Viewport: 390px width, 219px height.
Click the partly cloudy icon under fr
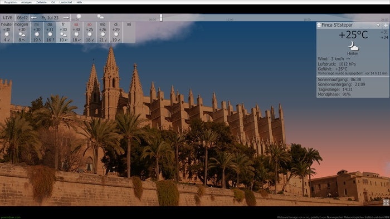pyautogui.click(x=63, y=34)
